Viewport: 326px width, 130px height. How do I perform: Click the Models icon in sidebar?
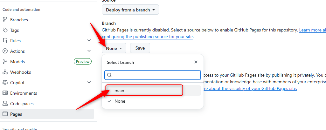(5, 62)
